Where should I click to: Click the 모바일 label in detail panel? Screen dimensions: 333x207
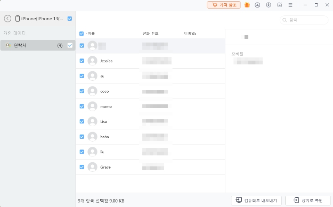[x=237, y=54]
